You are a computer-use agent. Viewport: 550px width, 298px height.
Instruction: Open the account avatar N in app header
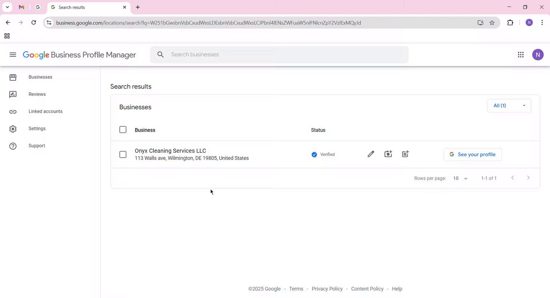[x=538, y=55]
